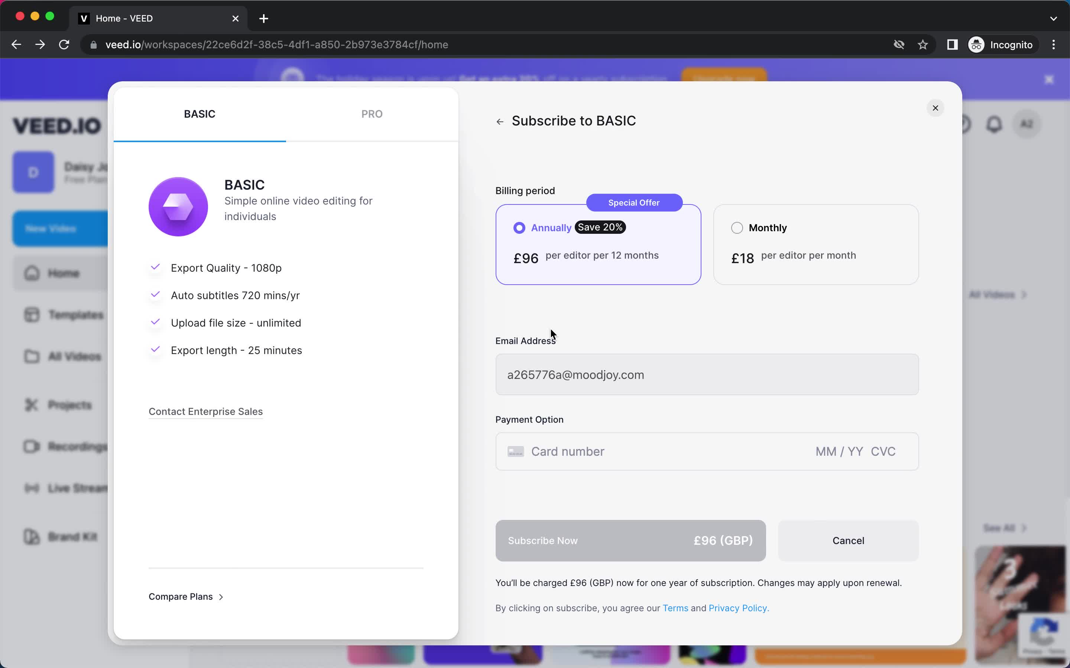Image resolution: width=1070 pixels, height=668 pixels.
Task: Reload the page
Action: [x=64, y=45]
